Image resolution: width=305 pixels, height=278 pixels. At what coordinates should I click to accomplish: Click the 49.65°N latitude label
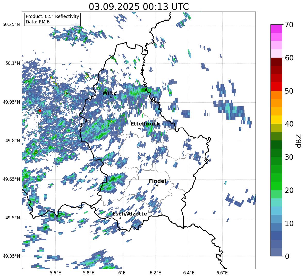coord(11,179)
